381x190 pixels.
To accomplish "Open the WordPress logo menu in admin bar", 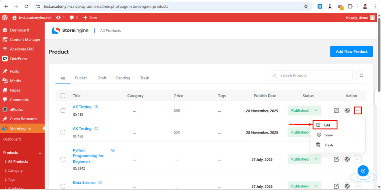I will click(x=5, y=17).
